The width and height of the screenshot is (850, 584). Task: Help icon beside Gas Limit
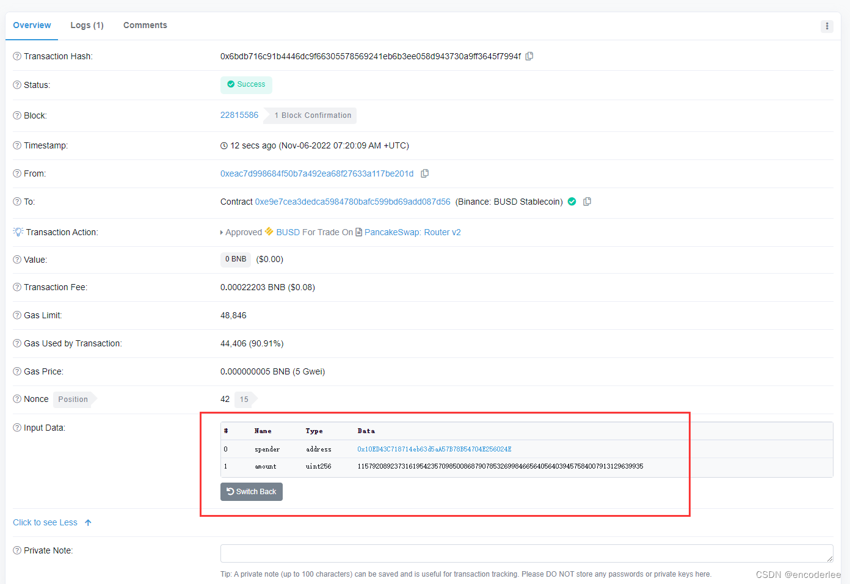coord(17,315)
